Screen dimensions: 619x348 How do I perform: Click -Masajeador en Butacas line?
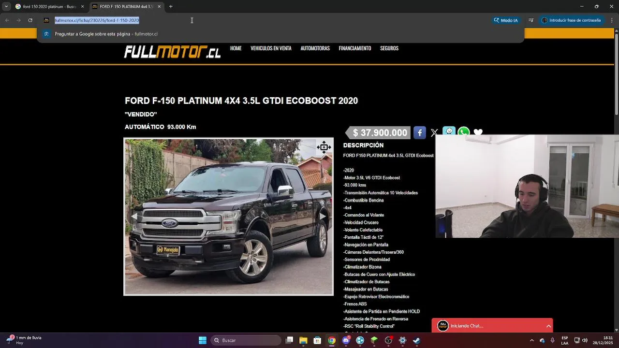366,289
